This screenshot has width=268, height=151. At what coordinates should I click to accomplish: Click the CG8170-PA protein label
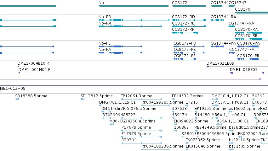click(x=248, y=43)
